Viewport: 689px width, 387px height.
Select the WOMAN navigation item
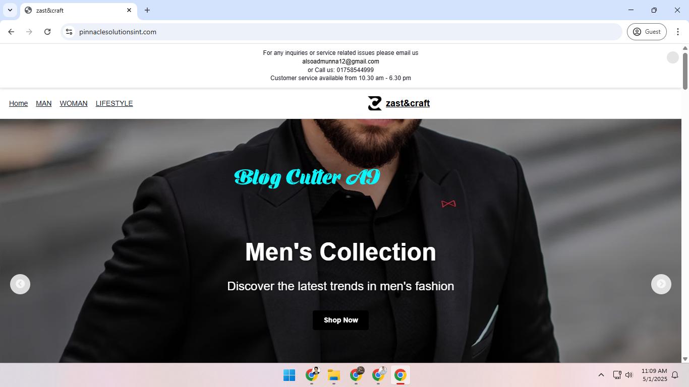tap(73, 103)
